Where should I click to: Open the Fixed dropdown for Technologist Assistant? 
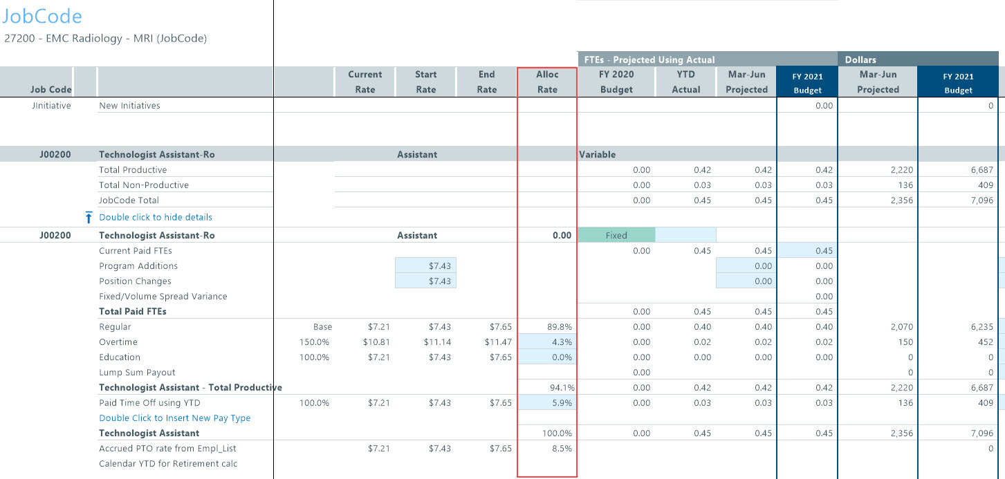point(616,236)
